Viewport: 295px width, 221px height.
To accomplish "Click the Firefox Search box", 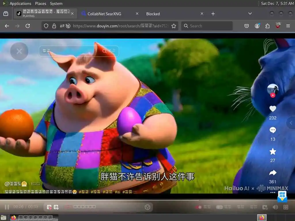I will [207, 26].
